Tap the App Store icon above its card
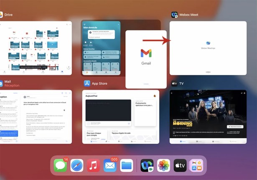The image size is (257, 180). pos(87,83)
